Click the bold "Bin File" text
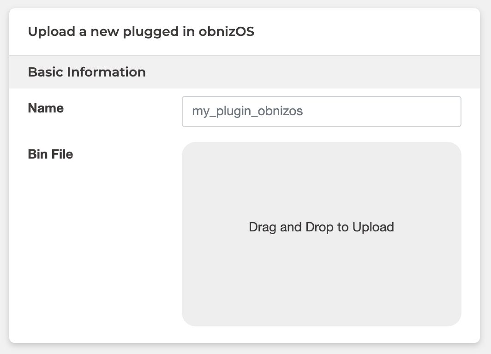 [x=50, y=154]
